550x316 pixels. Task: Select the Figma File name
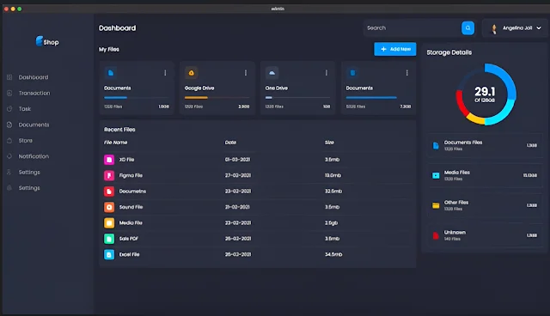pyautogui.click(x=131, y=175)
